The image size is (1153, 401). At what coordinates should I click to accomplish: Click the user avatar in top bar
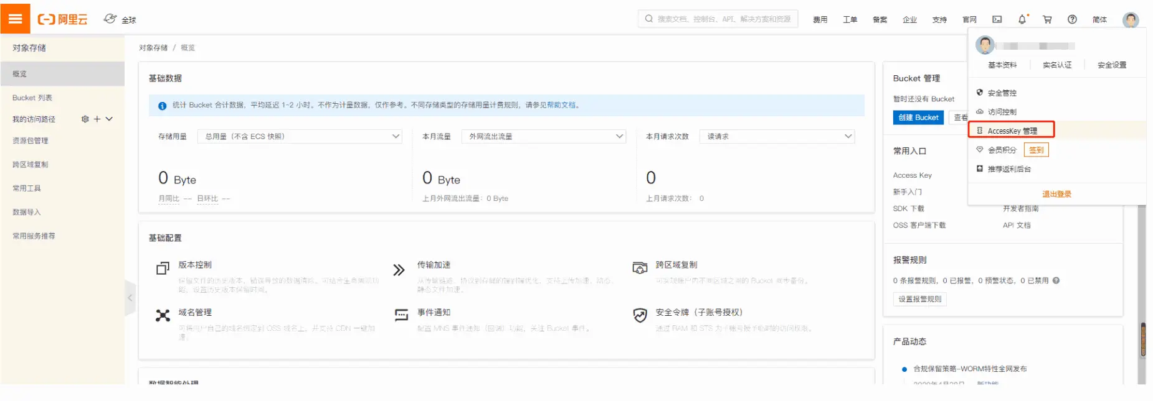(x=1131, y=20)
